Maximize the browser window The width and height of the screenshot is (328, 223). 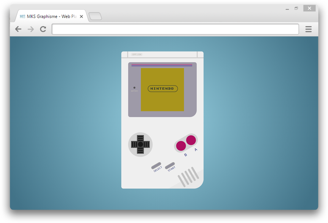(296, 8)
